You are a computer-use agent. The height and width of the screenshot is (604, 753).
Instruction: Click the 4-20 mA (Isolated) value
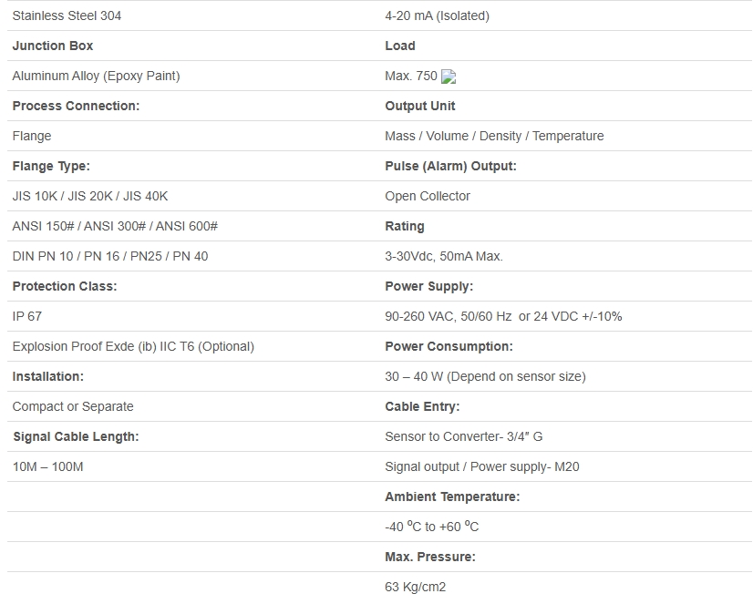[437, 15]
